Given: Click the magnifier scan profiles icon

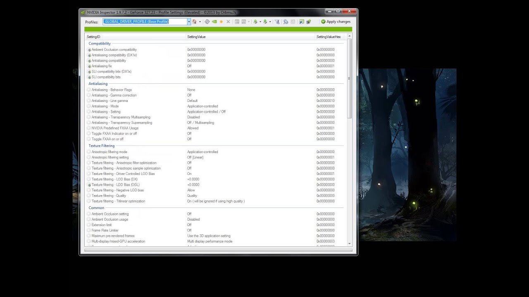Looking at the screenshot, I should tap(286, 21).
